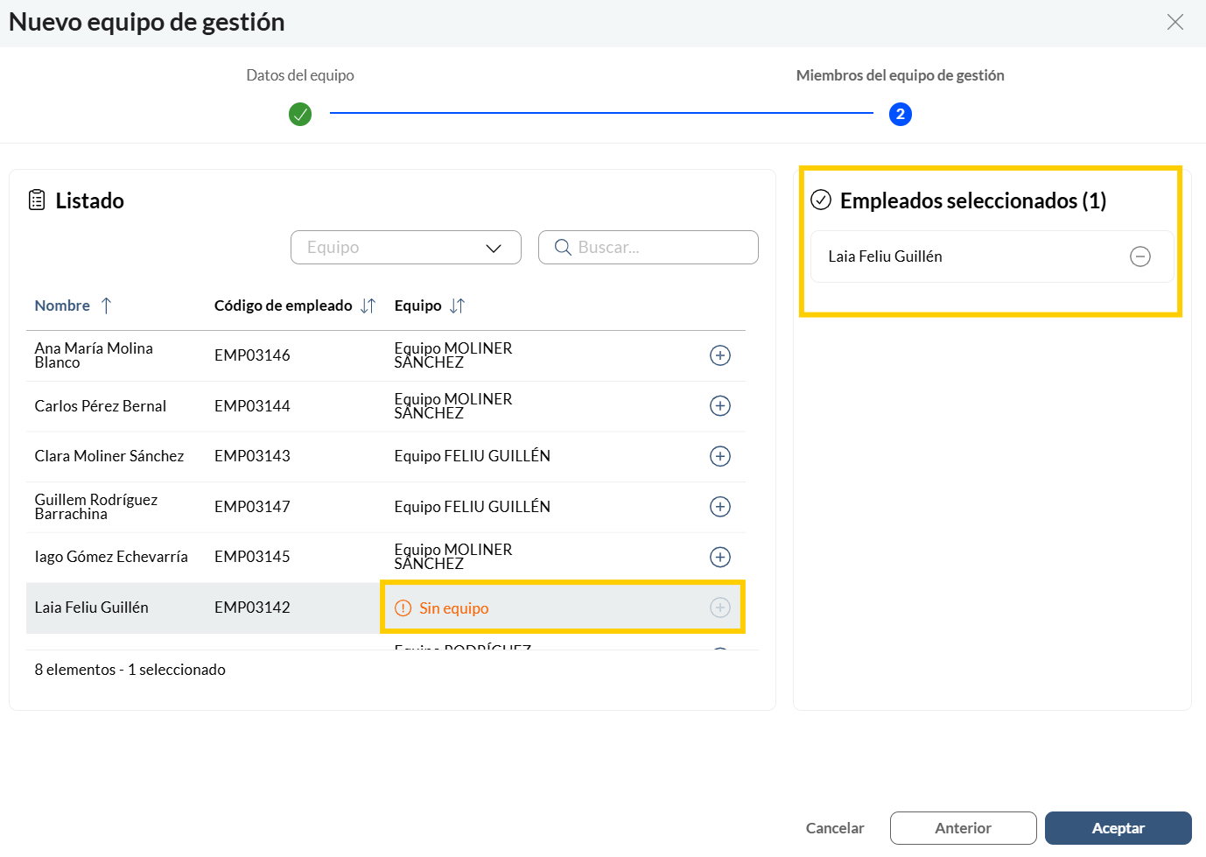Add Carlos Pérez Bernal using plus icon
This screenshot has height=857, width=1206.
click(x=719, y=406)
